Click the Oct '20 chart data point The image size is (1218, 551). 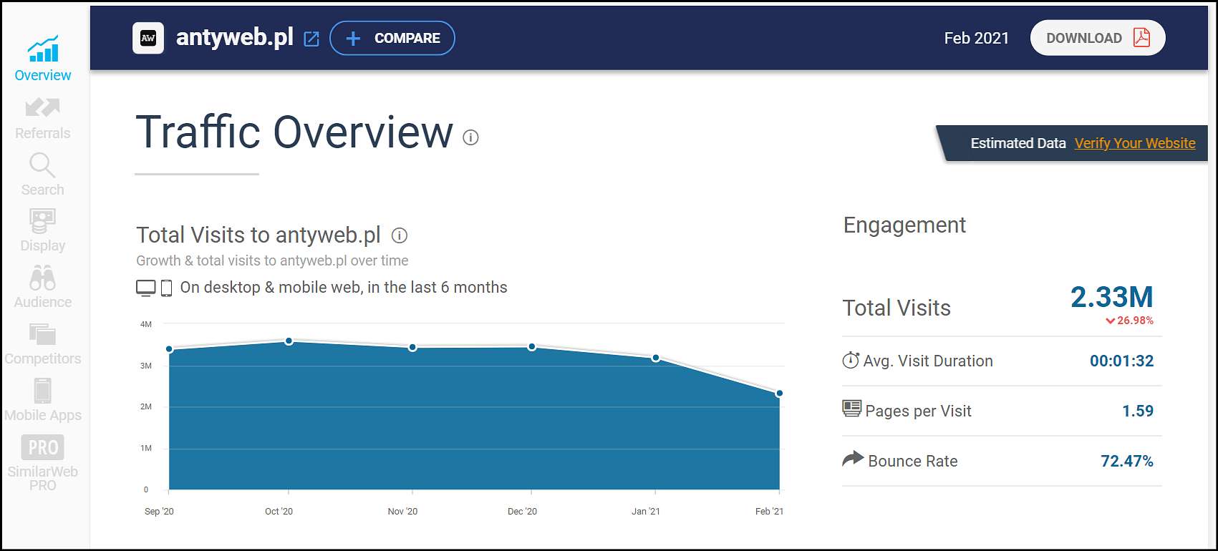click(289, 341)
